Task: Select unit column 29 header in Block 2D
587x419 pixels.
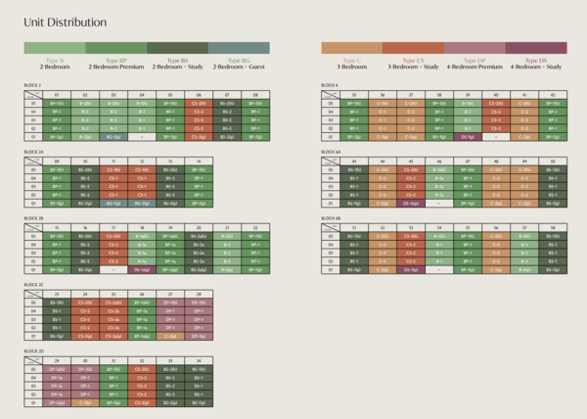Action: tap(56, 360)
